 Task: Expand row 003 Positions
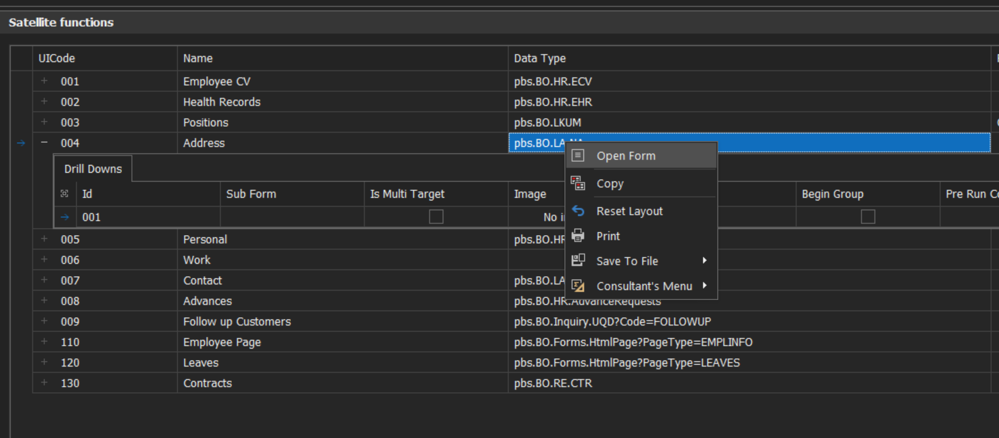click(44, 122)
